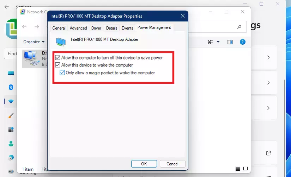Open Accounts person icon in Settings
291x177 pixels.
(11, 144)
